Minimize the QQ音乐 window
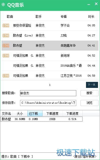Screen dimensions: 100x160 89,5
